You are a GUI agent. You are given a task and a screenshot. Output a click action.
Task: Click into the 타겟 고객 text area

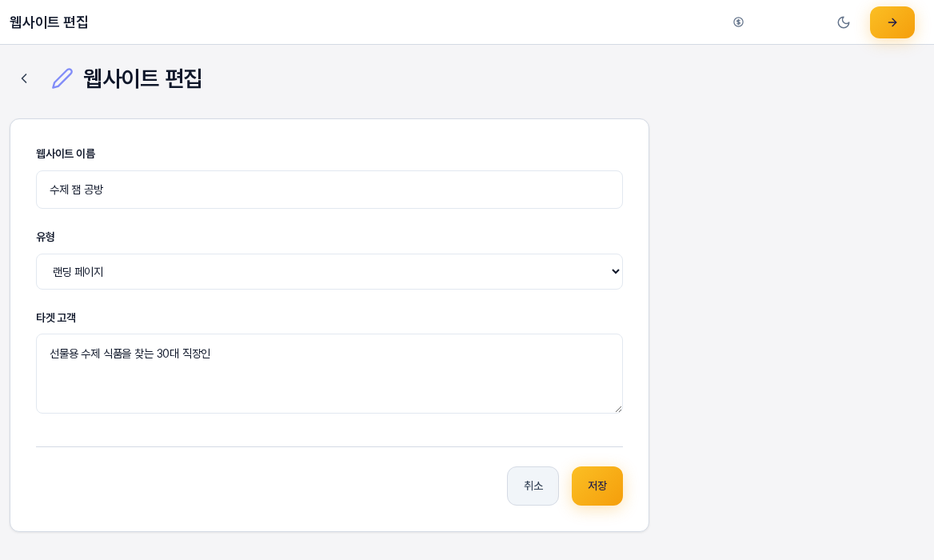[x=329, y=374]
